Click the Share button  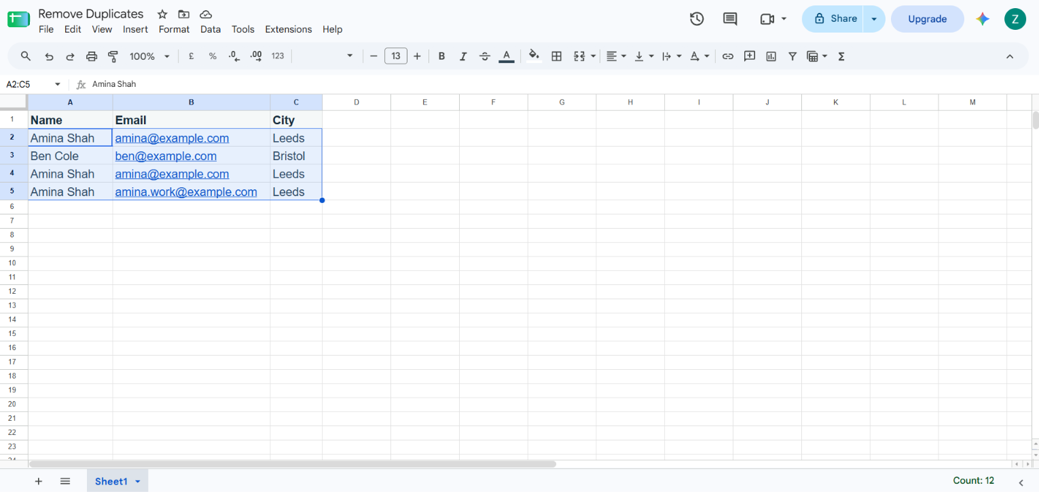tap(833, 19)
